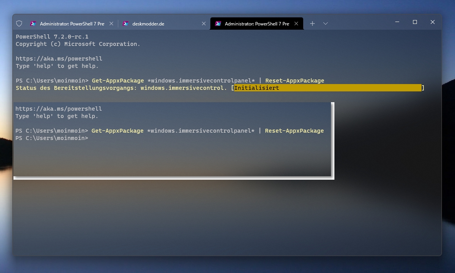Click https://aka.ms/powershell link in inset image
The image size is (455, 273).
(x=59, y=109)
